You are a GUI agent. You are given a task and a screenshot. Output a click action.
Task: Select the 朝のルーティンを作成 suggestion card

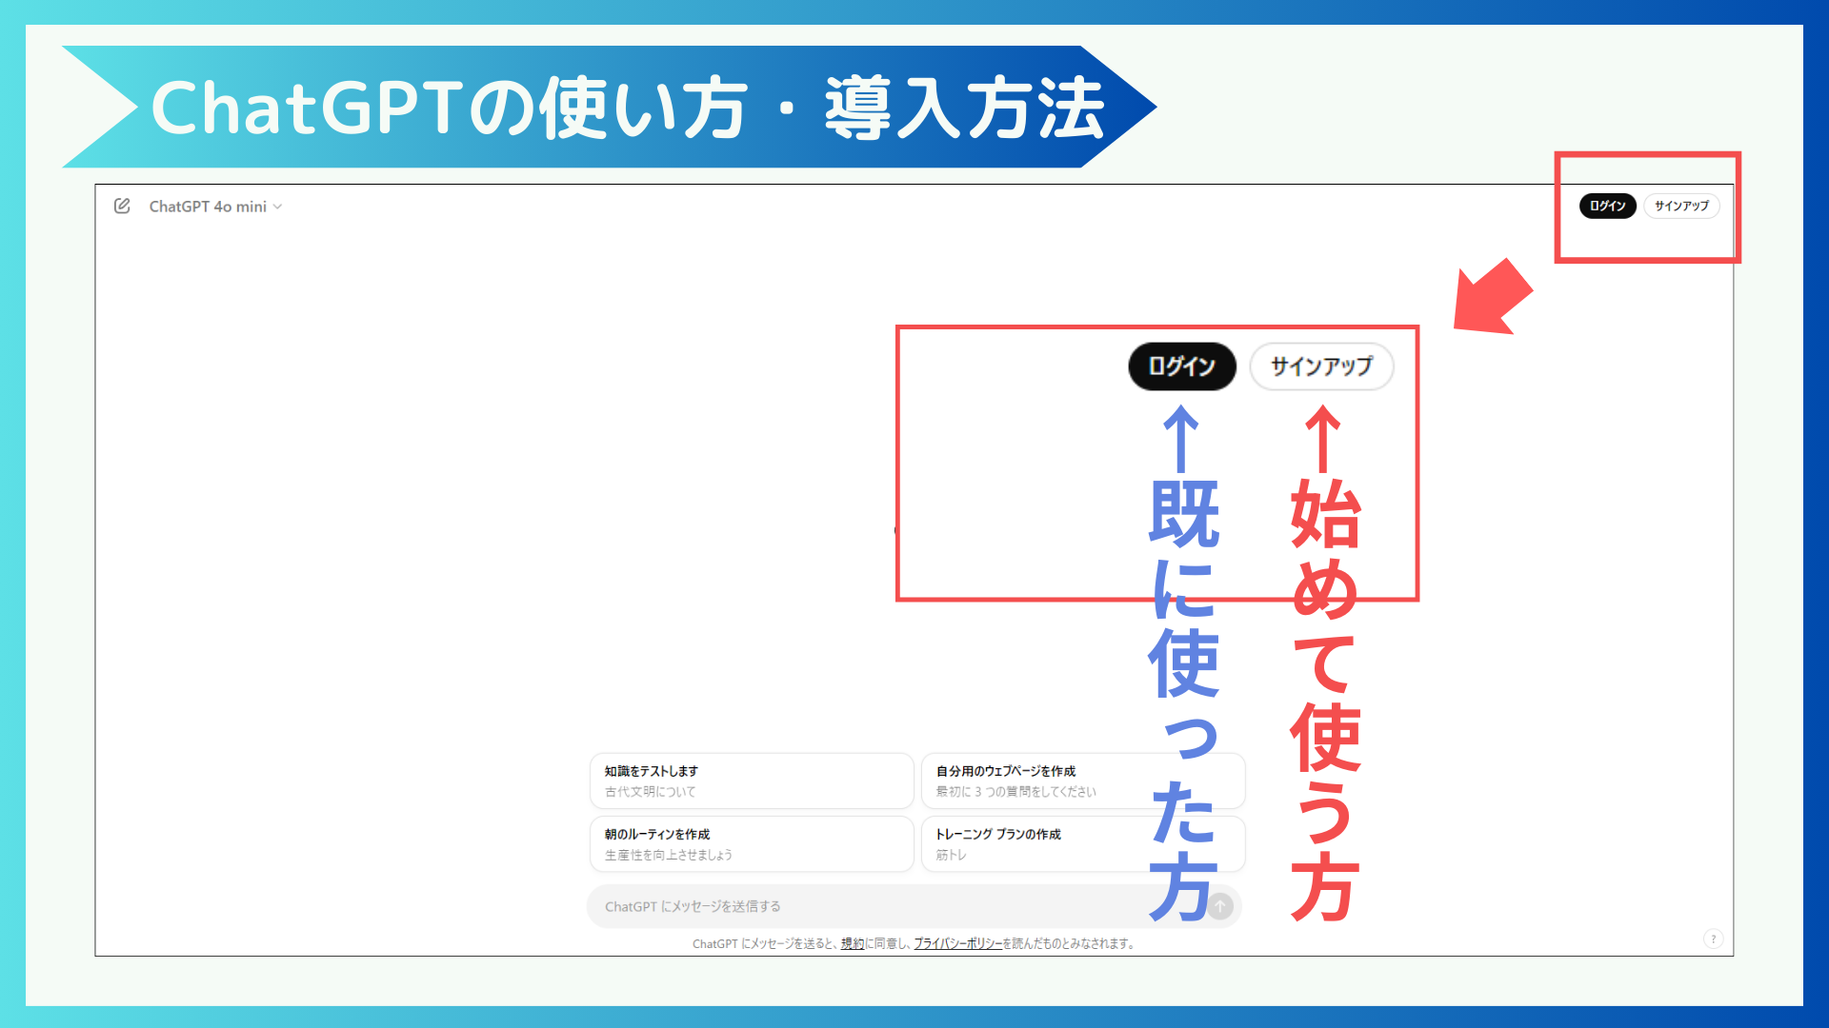(x=752, y=843)
